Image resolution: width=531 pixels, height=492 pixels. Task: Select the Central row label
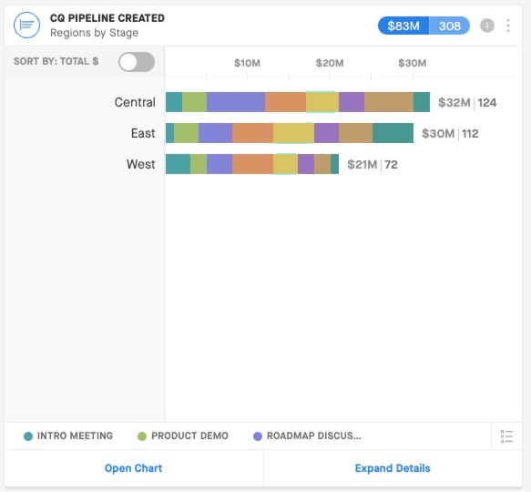(135, 102)
